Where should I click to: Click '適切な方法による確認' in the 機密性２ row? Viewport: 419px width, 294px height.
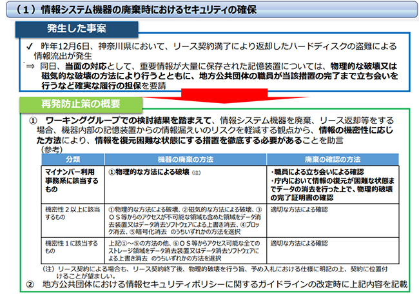299,210
